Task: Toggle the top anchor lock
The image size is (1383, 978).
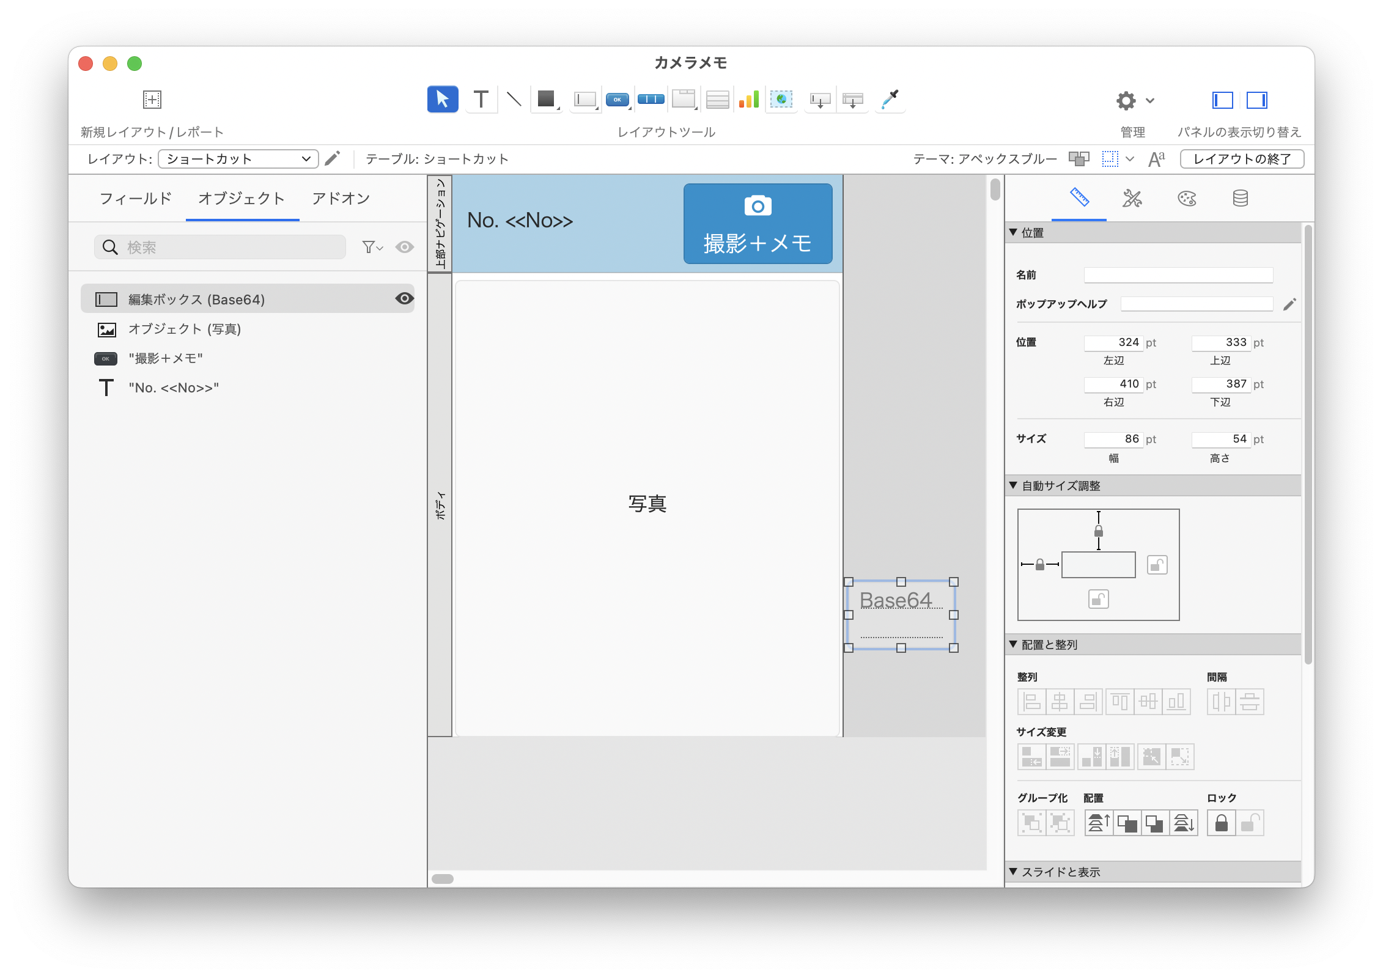Action: point(1099,531)
